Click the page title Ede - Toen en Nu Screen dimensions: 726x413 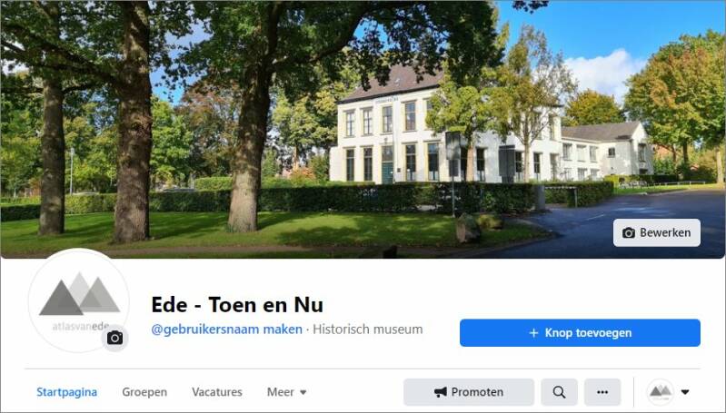coord(237,305)
